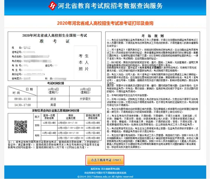Click the 考场规则 rules heading

(x=153, y=36)
